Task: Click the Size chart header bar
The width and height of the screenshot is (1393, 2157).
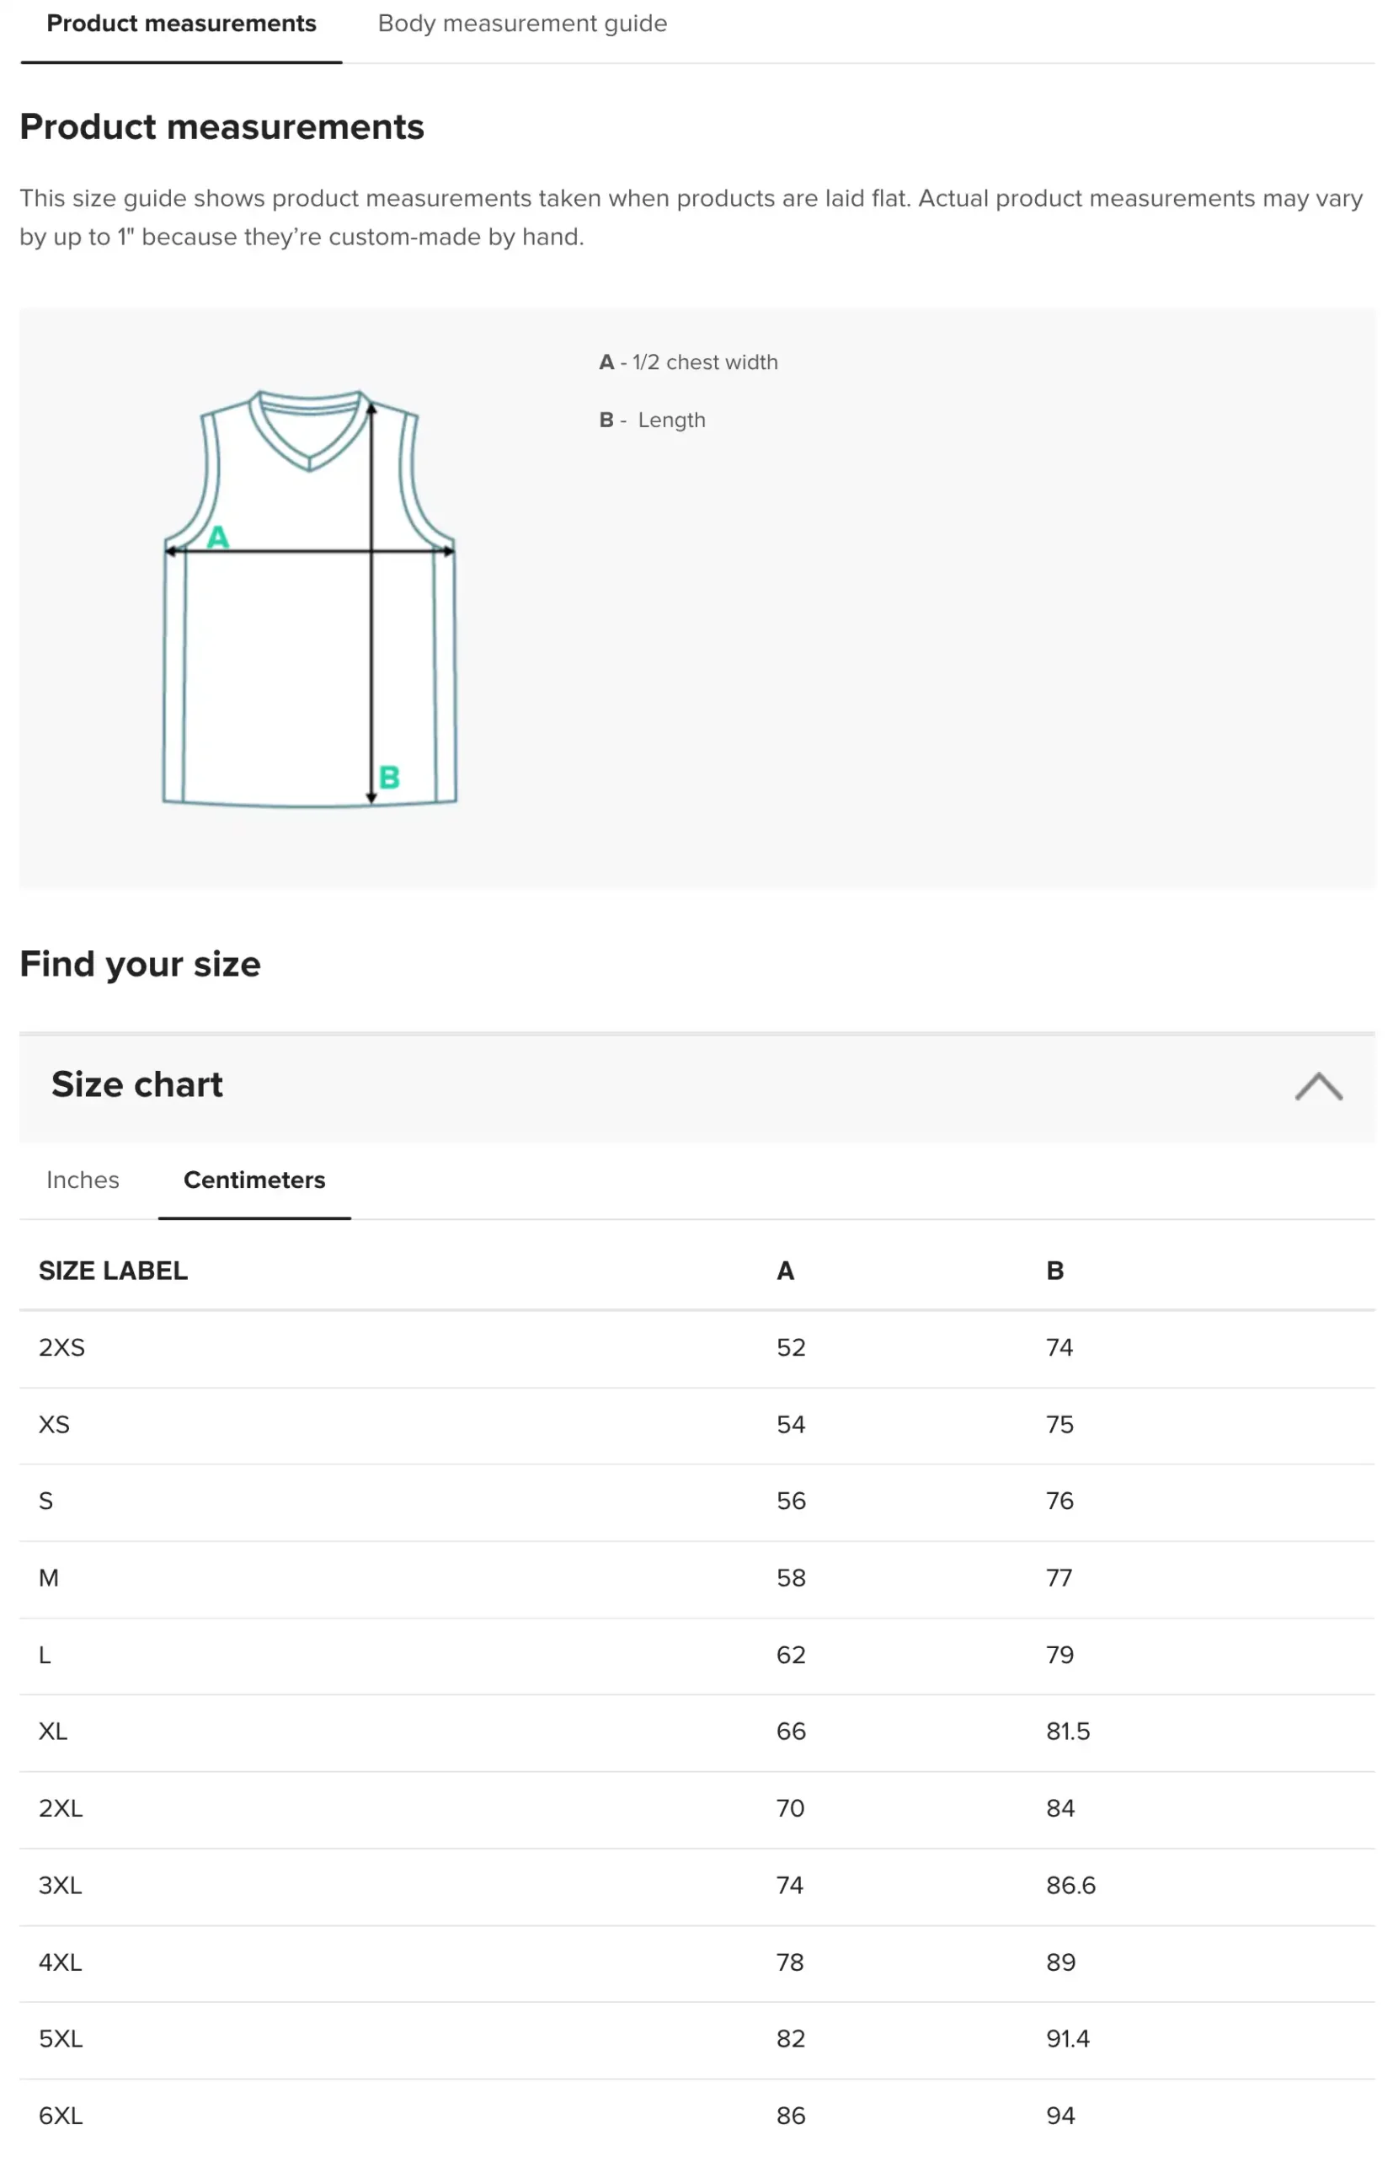Action: tap(696, 1085)
